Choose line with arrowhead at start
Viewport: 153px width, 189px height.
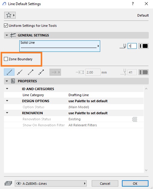(x=20, y=72)
